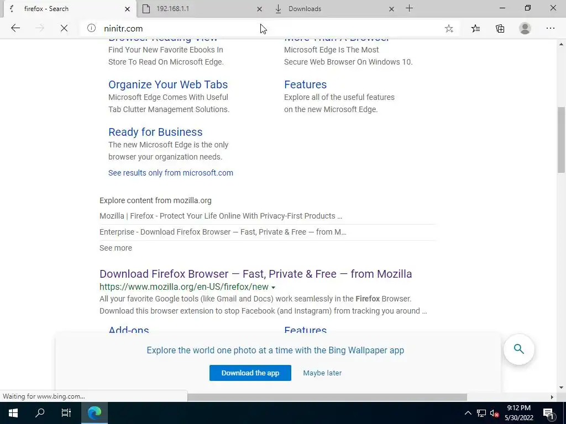Open the notification center icon
The width and height of the screenshot is (566, 424).
tap(549, 413)
